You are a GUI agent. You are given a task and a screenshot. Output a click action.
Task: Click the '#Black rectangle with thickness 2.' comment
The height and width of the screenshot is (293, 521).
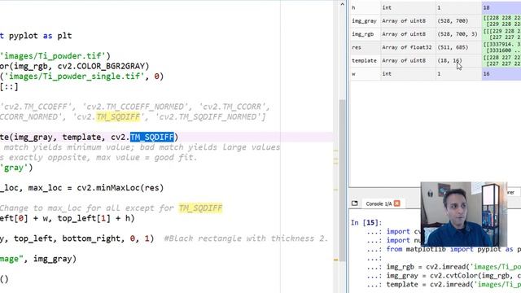click(x=246, y=238)
